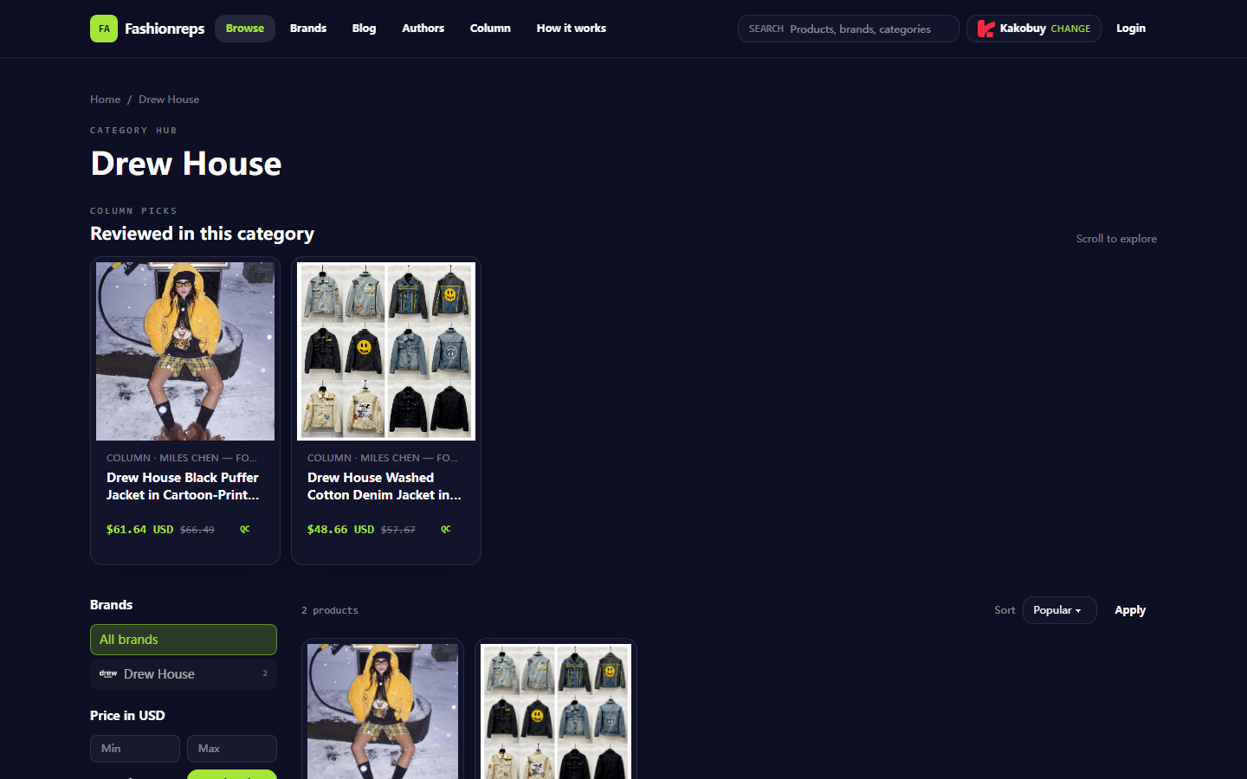Image resolution: width=1247 pixels, height=779 pixels.
Task: Open the Drew House Washed Cotton Denim title
Action: click(384, 486)
